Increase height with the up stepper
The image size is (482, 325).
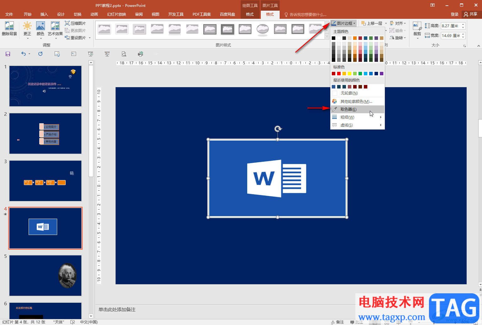[x=463, y=24]
